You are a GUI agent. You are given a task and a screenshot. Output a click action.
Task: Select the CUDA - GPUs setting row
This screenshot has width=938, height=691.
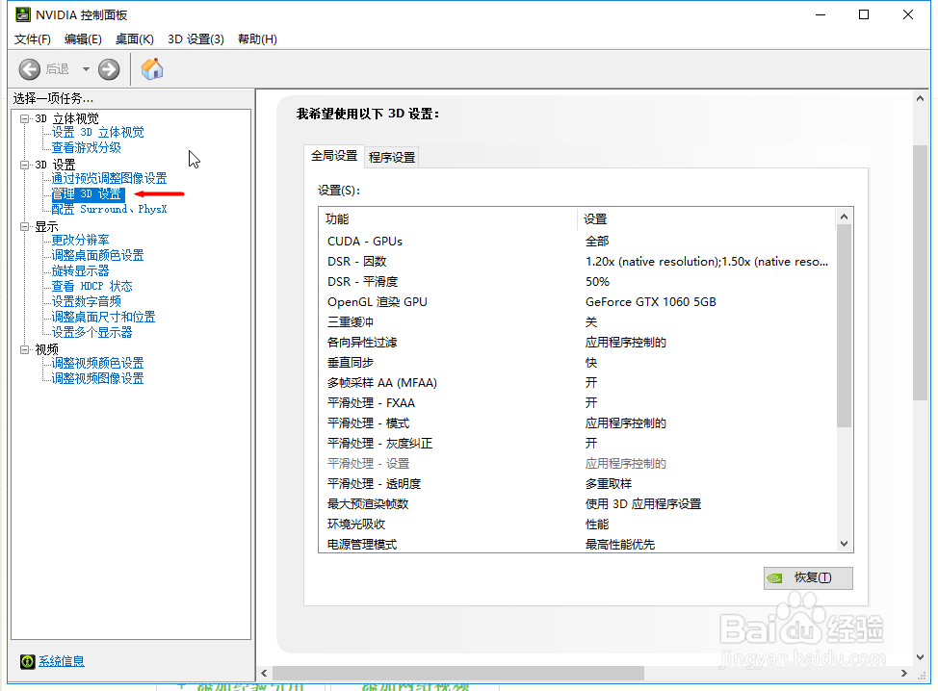pos(577,242)
